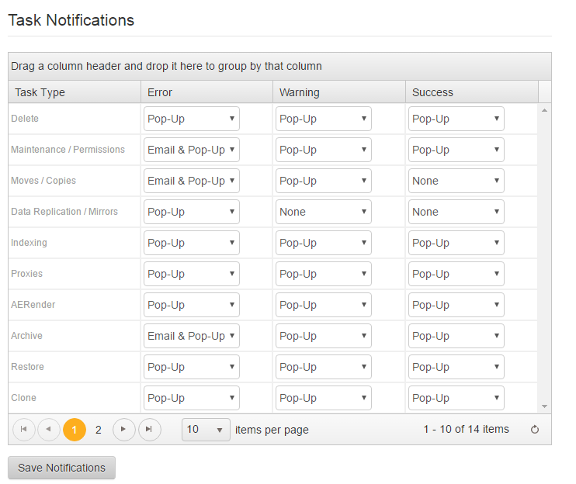
Task: Expand Maintenance / Permissions Error dropdown
Action: pos(192,150)
